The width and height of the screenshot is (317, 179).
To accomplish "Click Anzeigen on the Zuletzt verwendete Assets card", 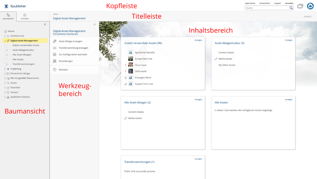I will 198,40.
